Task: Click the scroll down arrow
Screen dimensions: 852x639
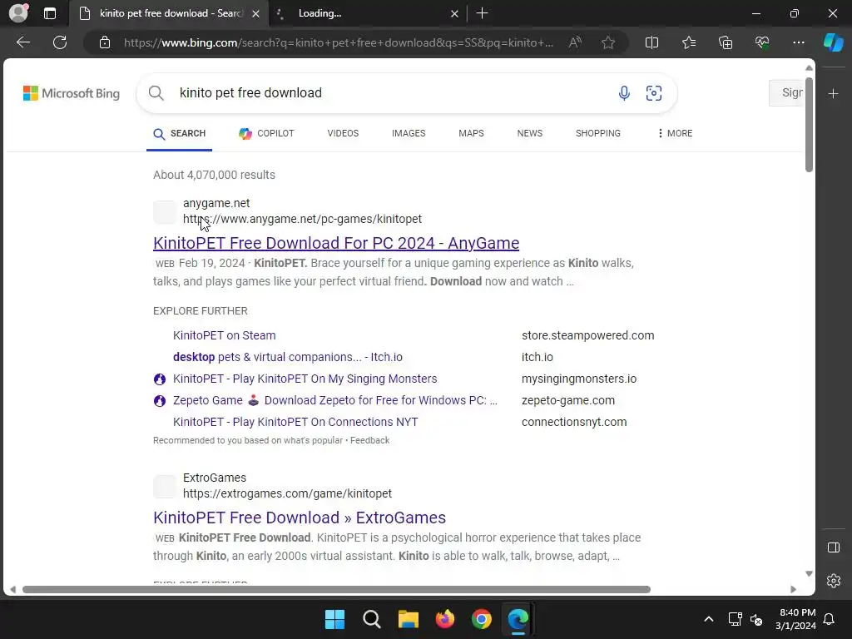Action: click(809, 574)
